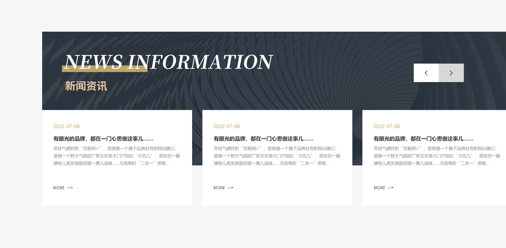Open the middle news card headline 有眼光的品牌
The width and height of the screenshot is (506, 248).
(263, 139)
